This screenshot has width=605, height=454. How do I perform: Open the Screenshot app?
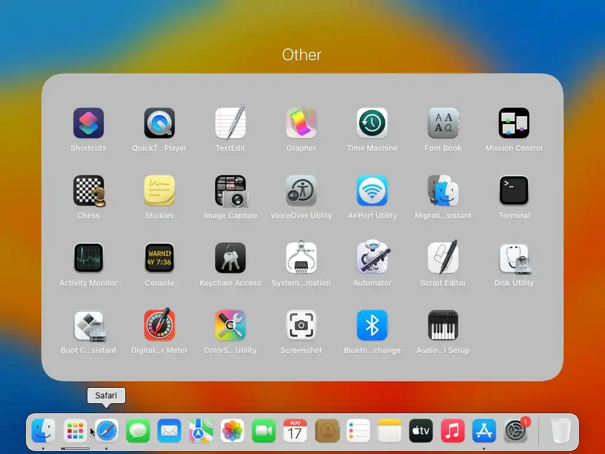tap(301, 326)
